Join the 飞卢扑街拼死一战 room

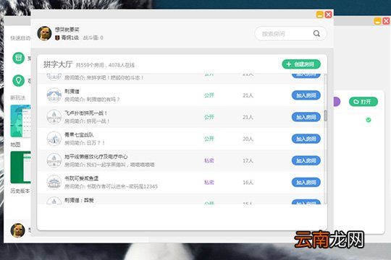point(306,117)
